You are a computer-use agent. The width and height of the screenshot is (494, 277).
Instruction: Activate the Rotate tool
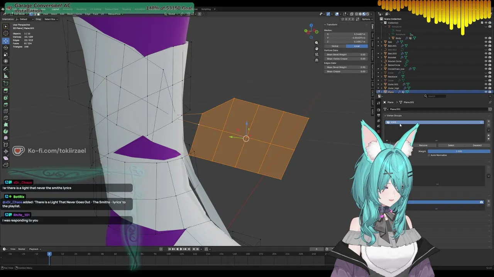tap(6, 48)
